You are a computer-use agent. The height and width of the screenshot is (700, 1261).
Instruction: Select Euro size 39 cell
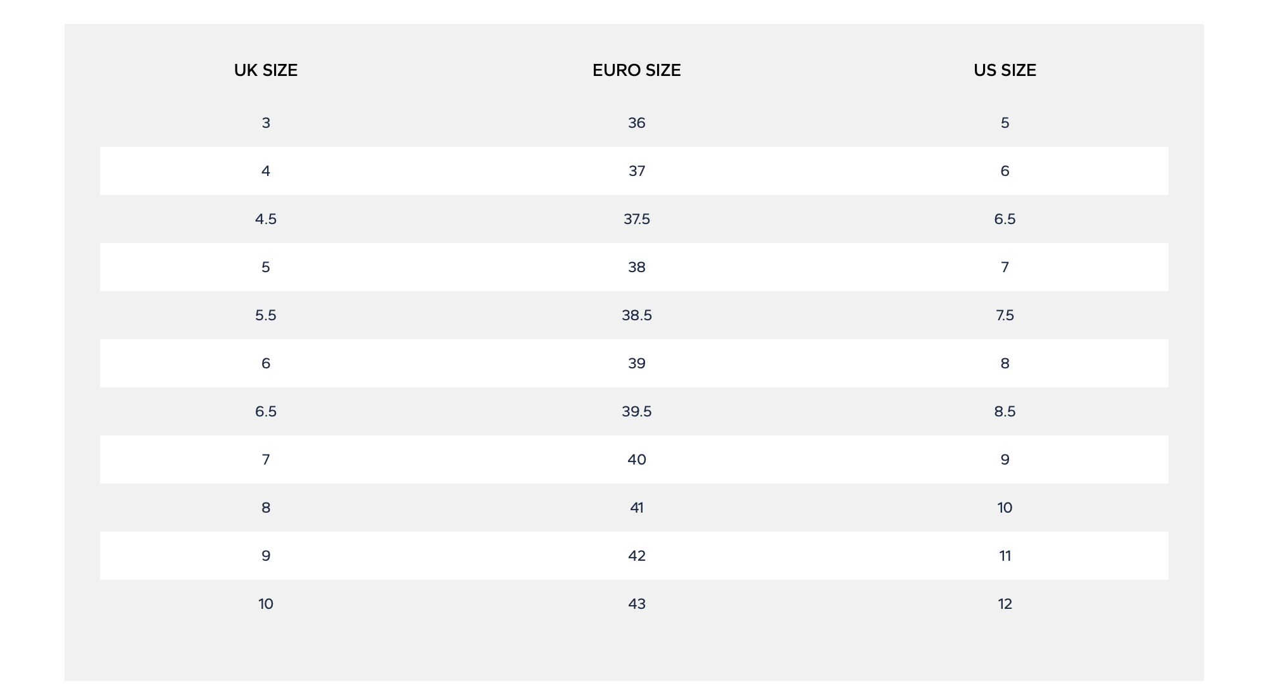[x=636, y=363]
